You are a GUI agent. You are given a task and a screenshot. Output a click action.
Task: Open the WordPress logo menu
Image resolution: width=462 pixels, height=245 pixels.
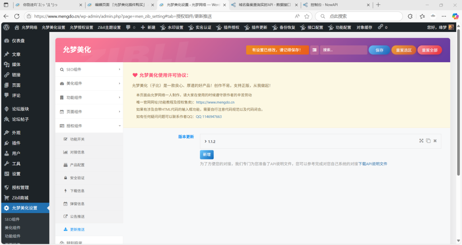click(x=6, y=27)
